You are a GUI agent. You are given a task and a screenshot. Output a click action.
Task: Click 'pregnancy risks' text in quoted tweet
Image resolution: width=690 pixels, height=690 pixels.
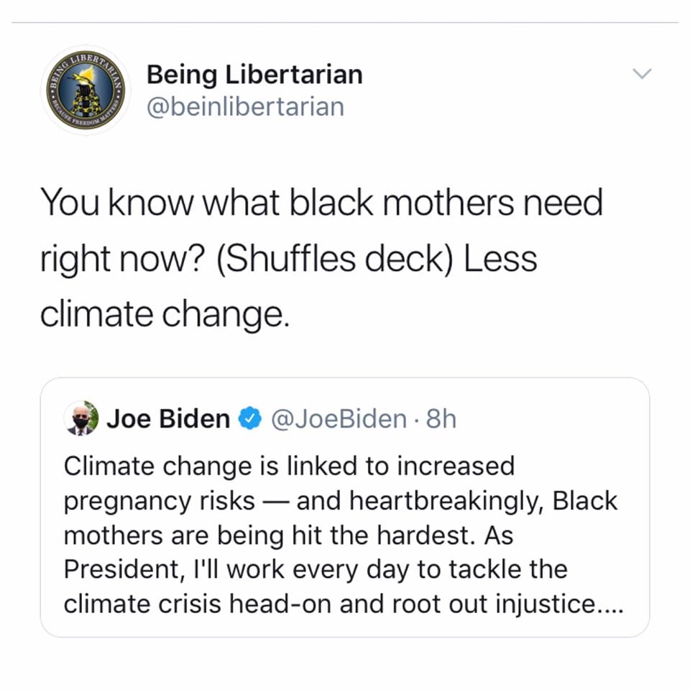[x=160, y=502]
